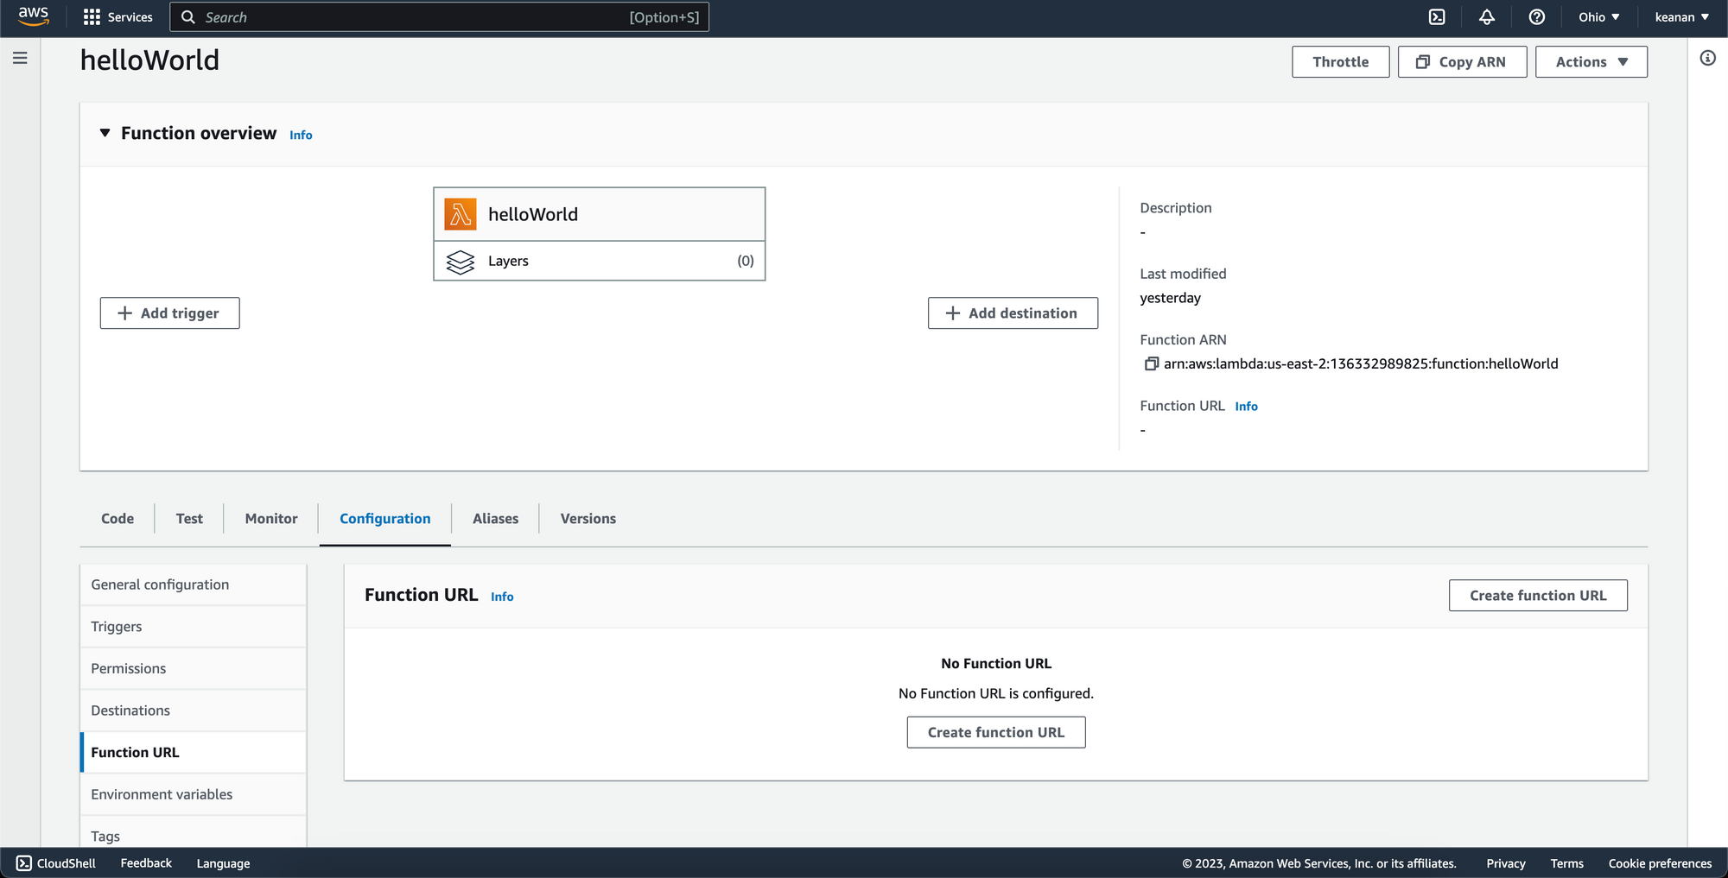Open the Actions dropdown menu

1591,61
